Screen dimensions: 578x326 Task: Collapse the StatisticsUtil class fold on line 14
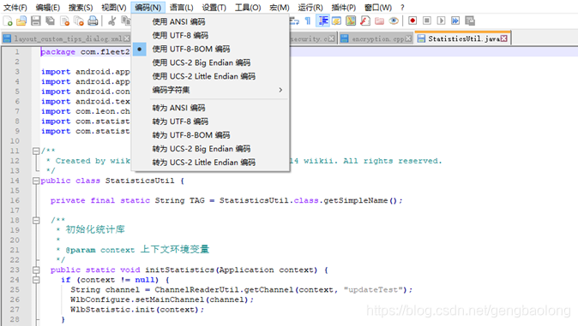(x=36, y=181)
